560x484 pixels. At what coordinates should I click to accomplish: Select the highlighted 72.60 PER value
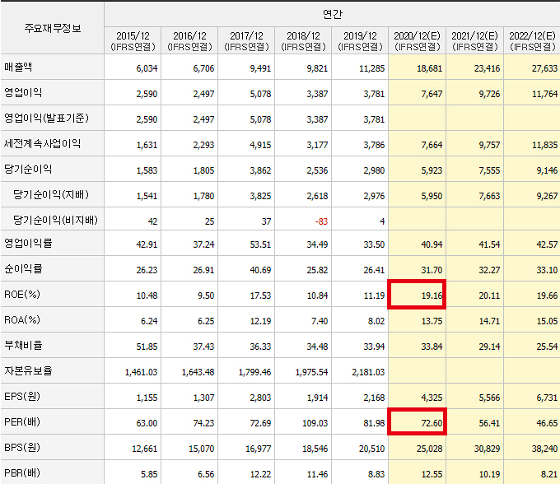[x=432, y=423]
